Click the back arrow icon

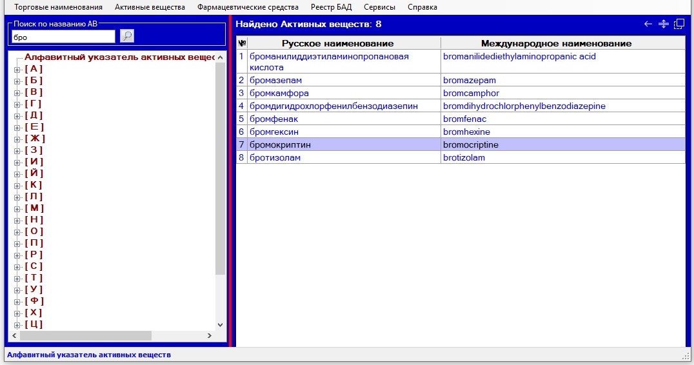pos(648,24)
